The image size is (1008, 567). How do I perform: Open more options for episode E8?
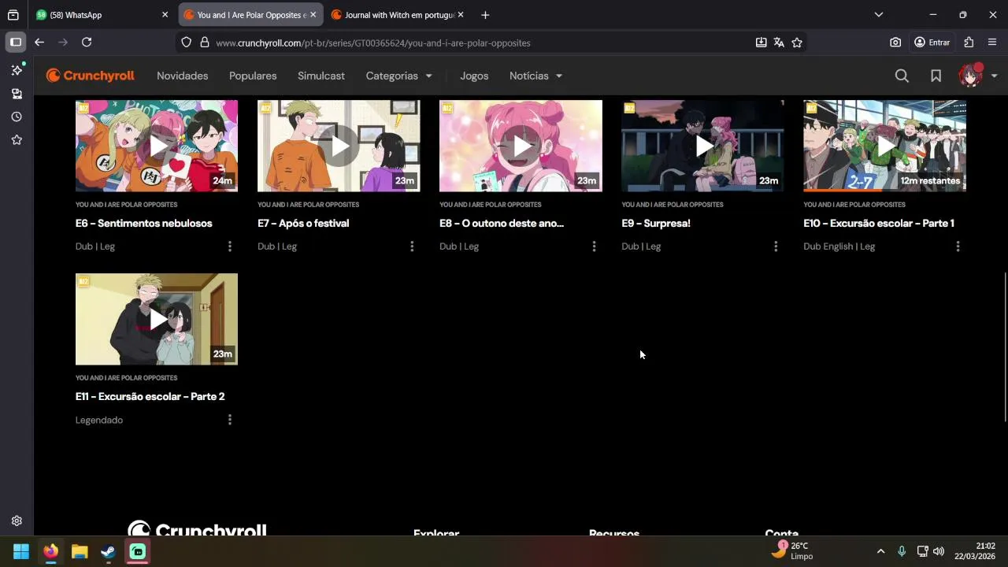(594, 246)
